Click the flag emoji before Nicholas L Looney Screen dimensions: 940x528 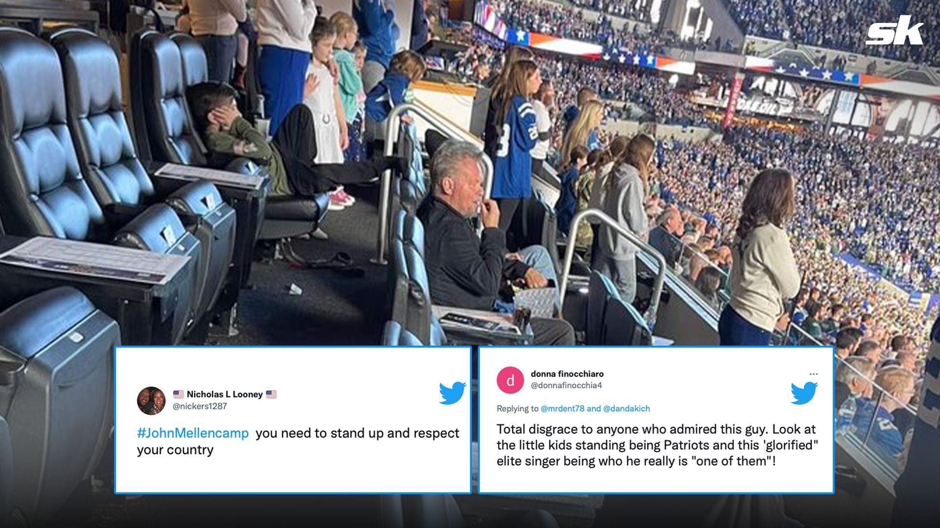179,394
